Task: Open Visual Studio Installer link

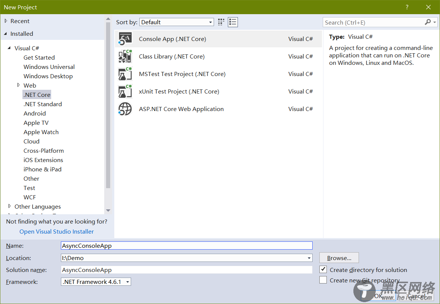Action: pyautogui.click(x=56, y=231)
